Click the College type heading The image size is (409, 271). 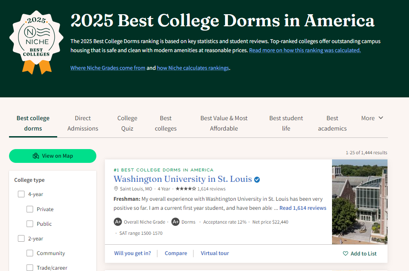click(30, 180)
